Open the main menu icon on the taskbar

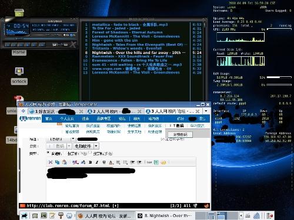[x=25, y=215]
